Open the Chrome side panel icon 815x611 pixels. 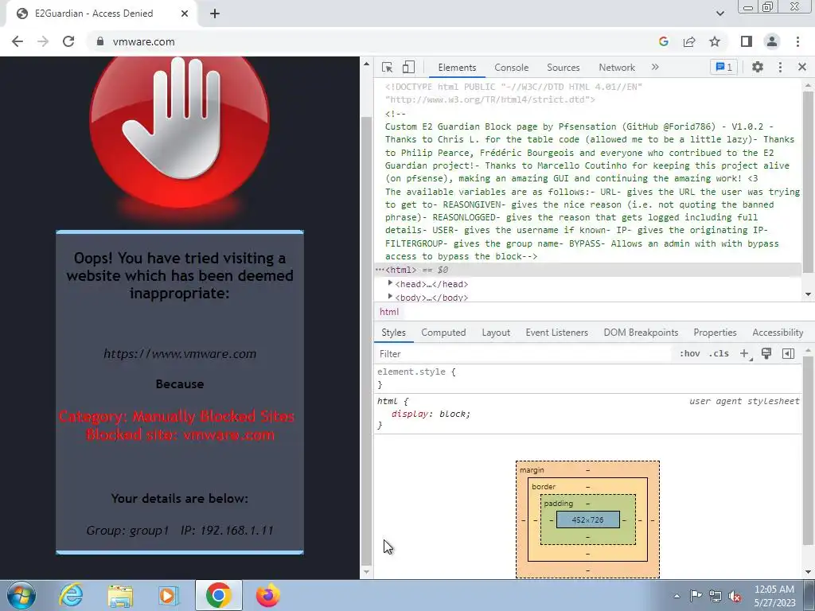click(747, 41)
